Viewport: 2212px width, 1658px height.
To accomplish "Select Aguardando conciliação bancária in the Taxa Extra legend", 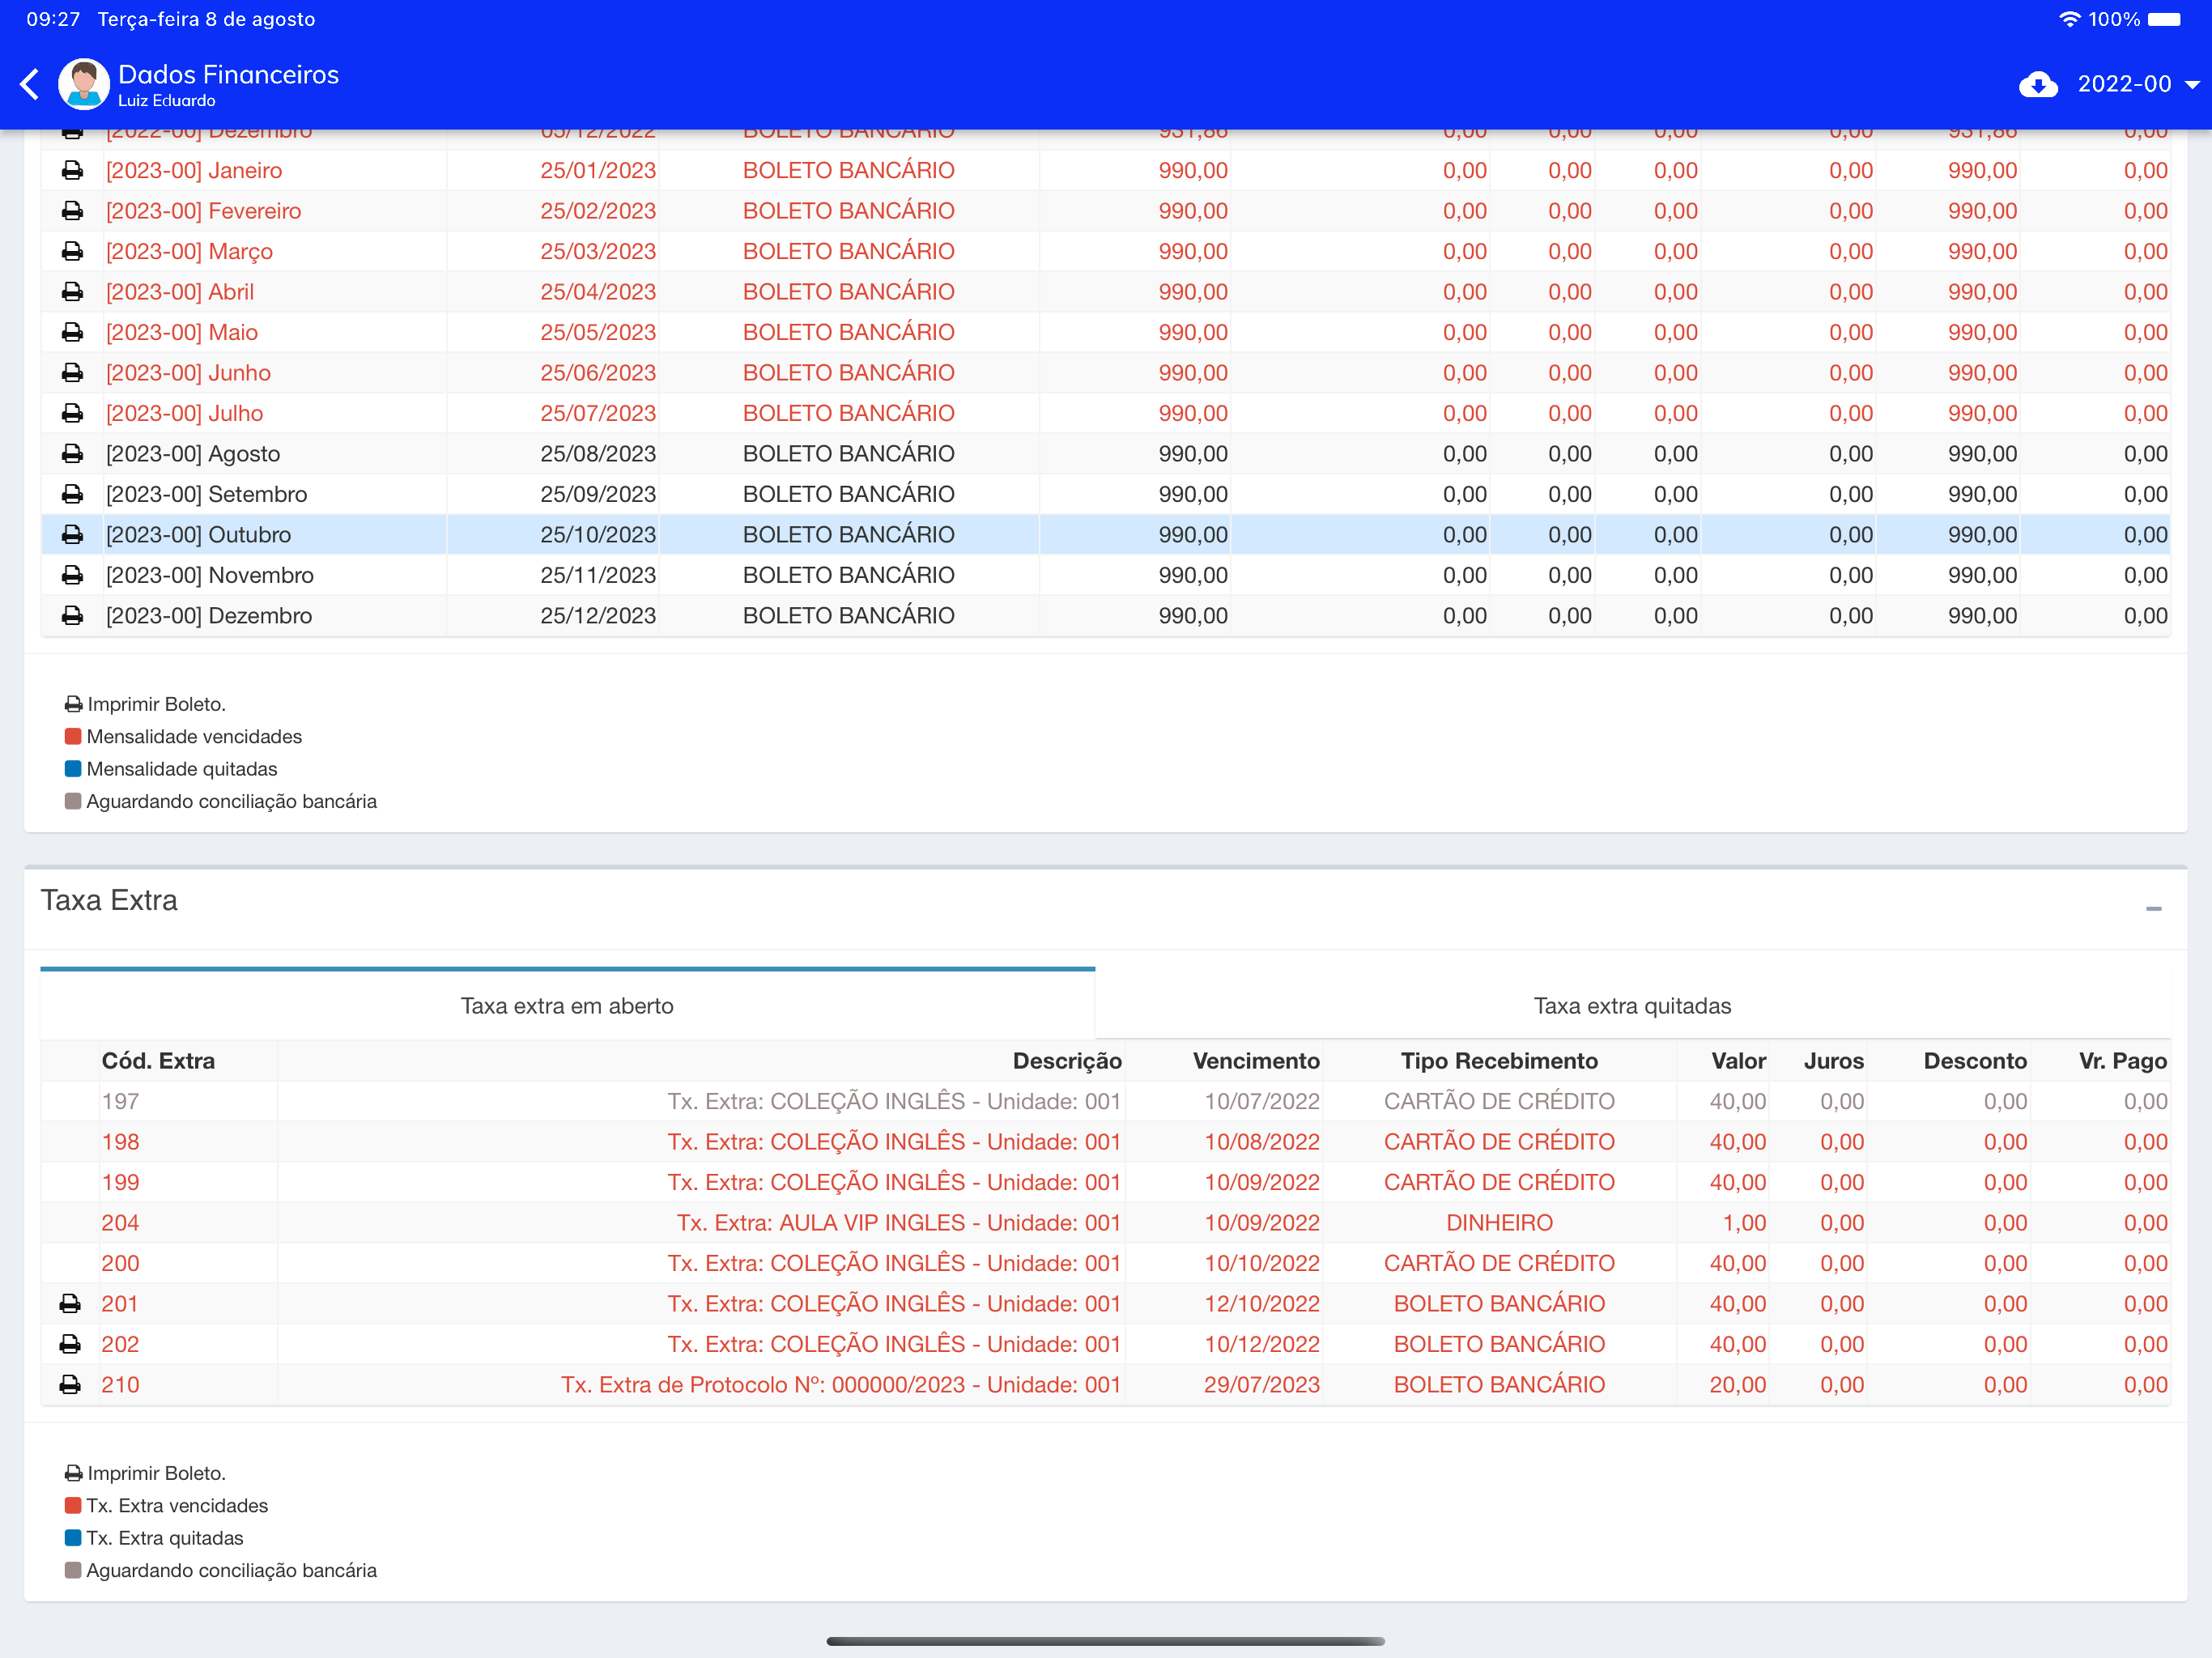I will 231,1571.
